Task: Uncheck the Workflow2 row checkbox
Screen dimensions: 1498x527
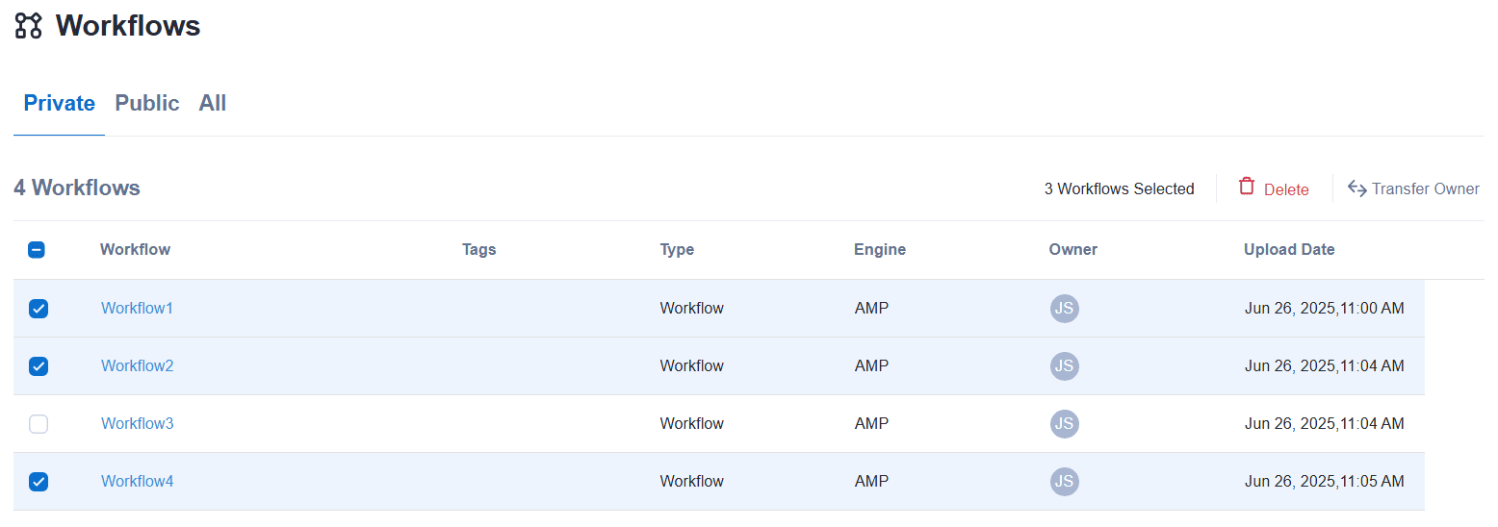Action: pyautogui.click(x=39, y=366)
